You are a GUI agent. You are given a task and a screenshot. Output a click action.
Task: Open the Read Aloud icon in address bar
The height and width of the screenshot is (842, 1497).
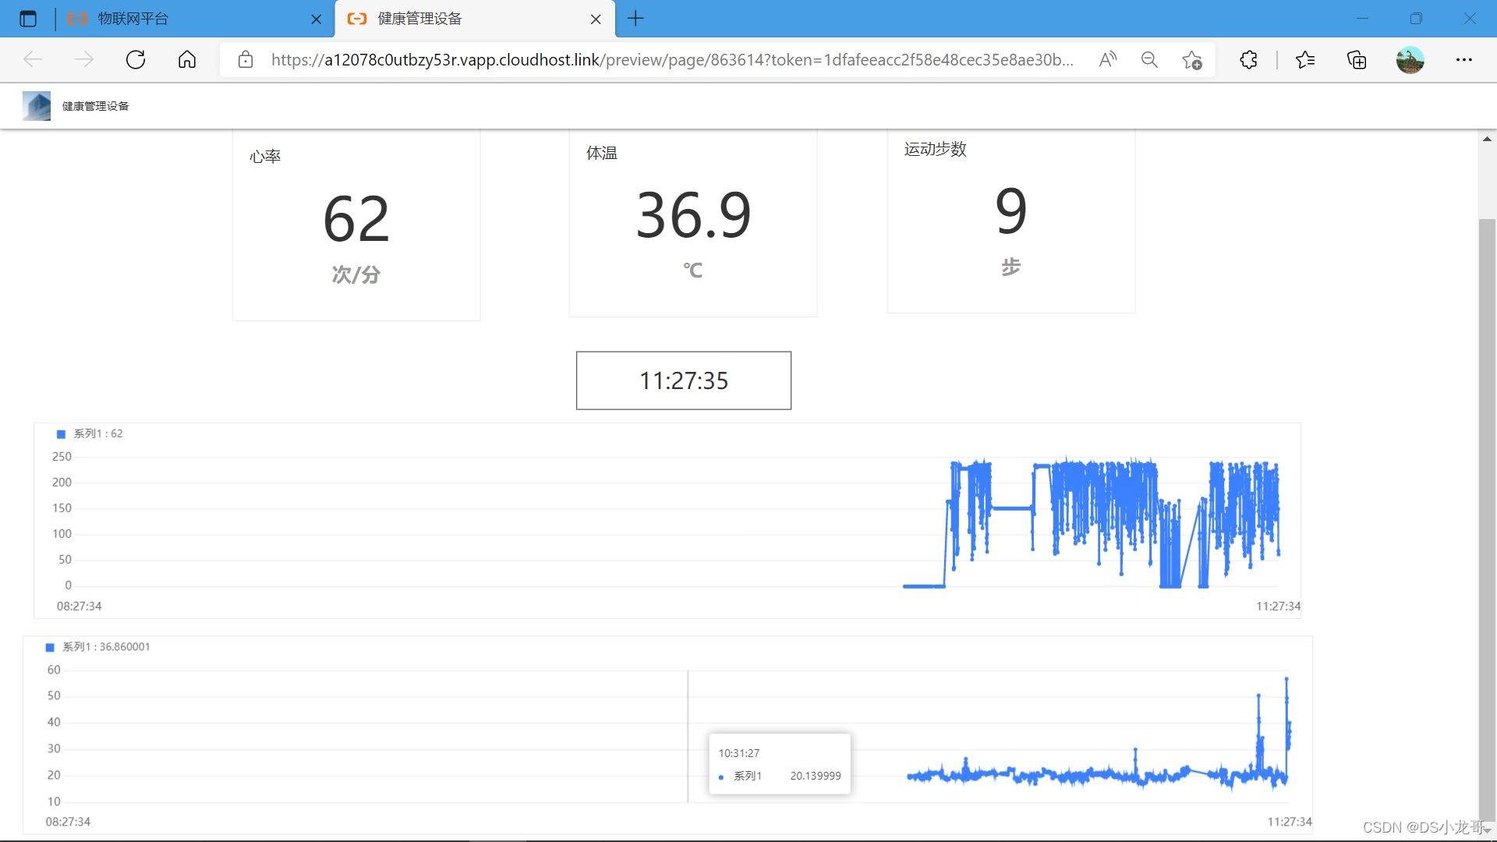(x=1107, y=60)
